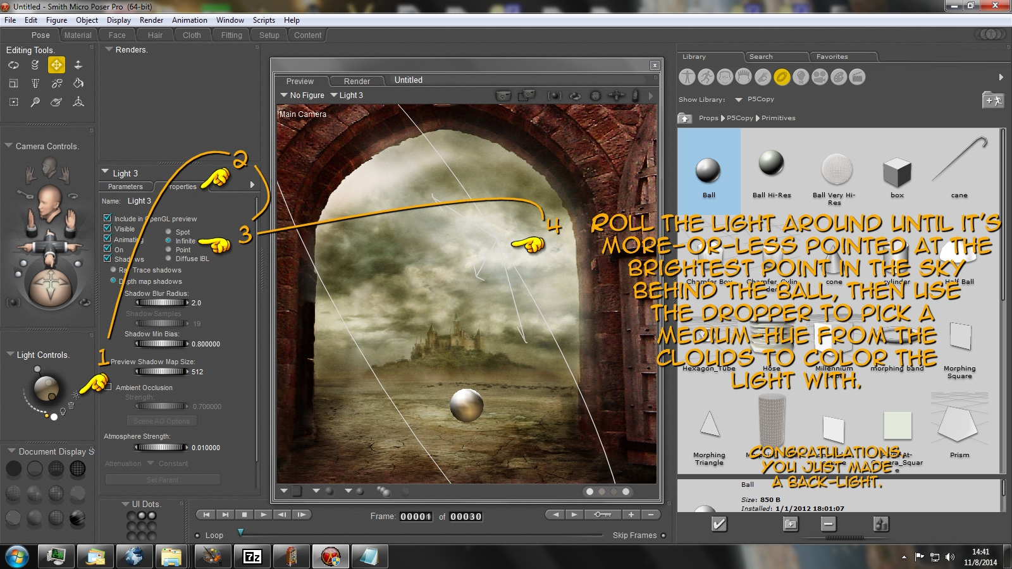Select the Translate/Pull editing tool
The height and width of the screenshot is (569, 1012).
[56, 65]
